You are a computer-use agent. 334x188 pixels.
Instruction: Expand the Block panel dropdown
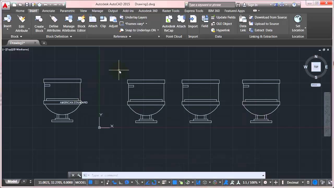[16, 37]
